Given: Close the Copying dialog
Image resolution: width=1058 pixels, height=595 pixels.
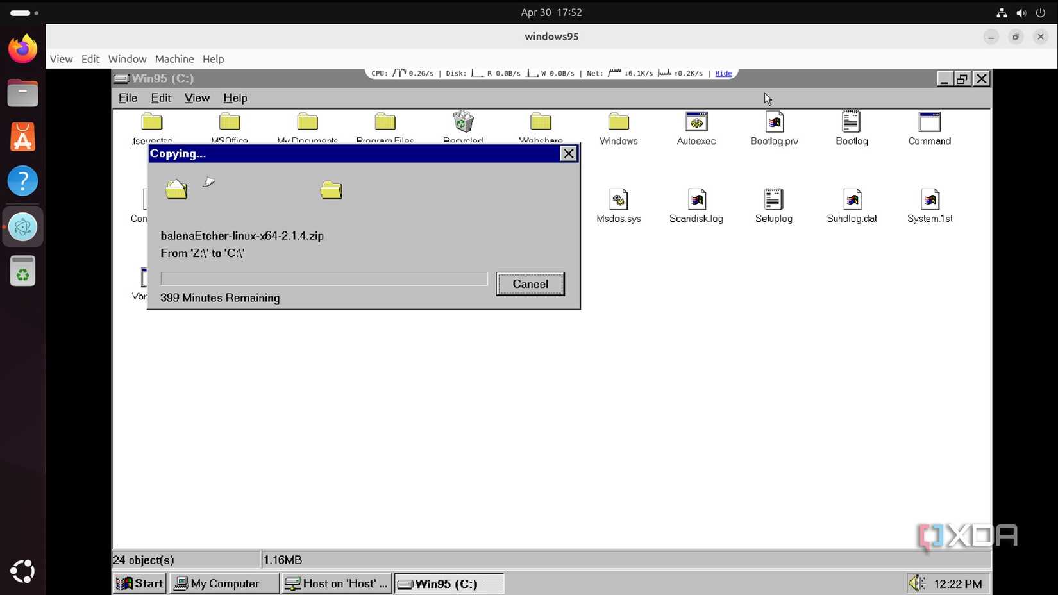Looking at the screenshot, I should 568,154.
